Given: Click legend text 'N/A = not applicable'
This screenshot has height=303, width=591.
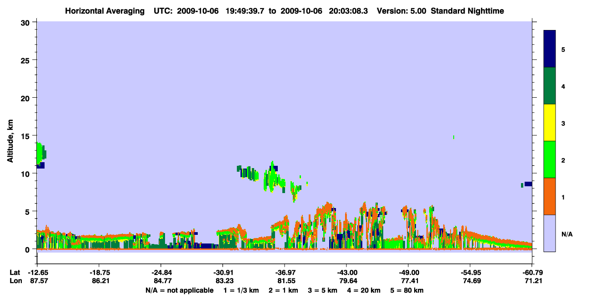Looking at the screenshot, I should (x=180, y=290).
